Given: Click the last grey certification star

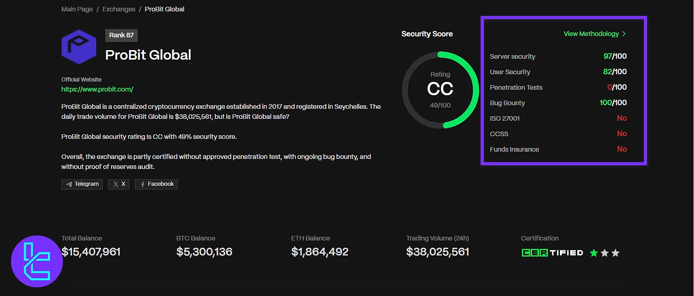Looking at the screenshot, I should tap(616, 253).
